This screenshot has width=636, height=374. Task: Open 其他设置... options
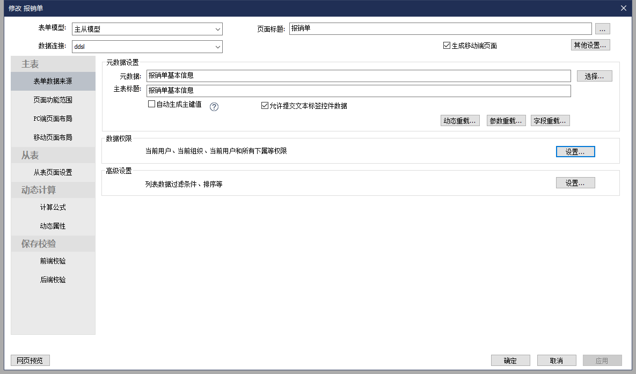click(x=590, y=45)
